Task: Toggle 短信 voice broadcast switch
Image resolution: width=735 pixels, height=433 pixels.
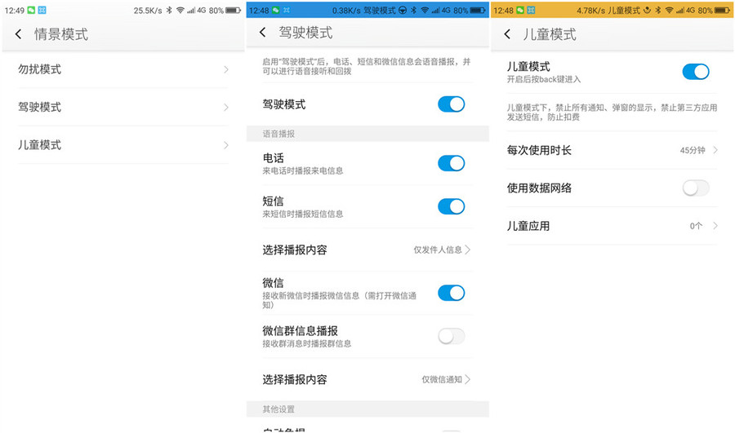Action: (451, 206)
